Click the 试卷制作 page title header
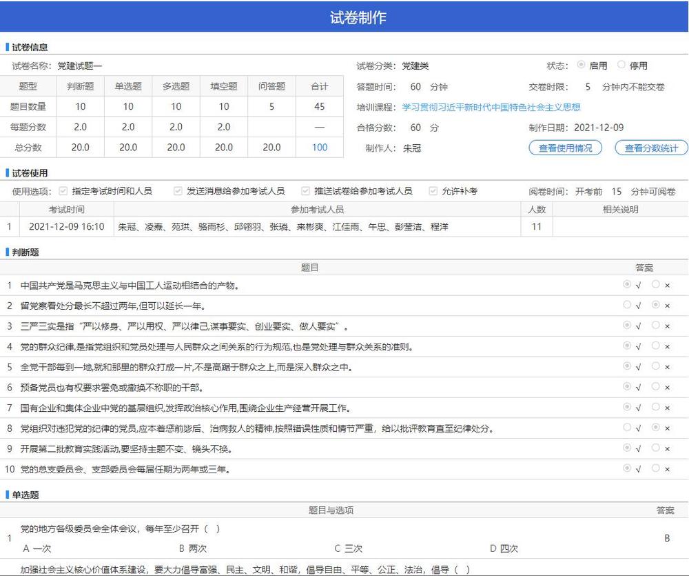This screenshot has width=689, height=576. [358, 18]
